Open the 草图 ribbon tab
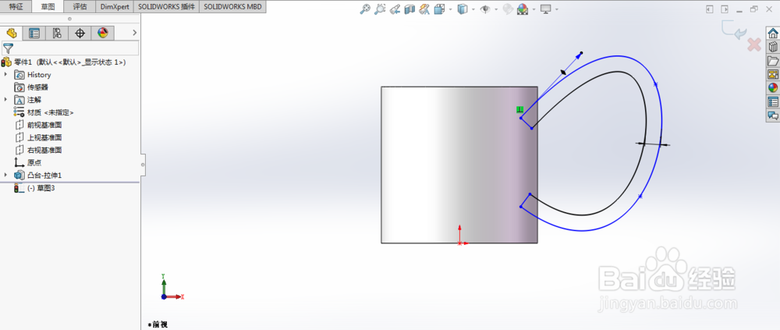780x330 pixels. click(48, 7)
